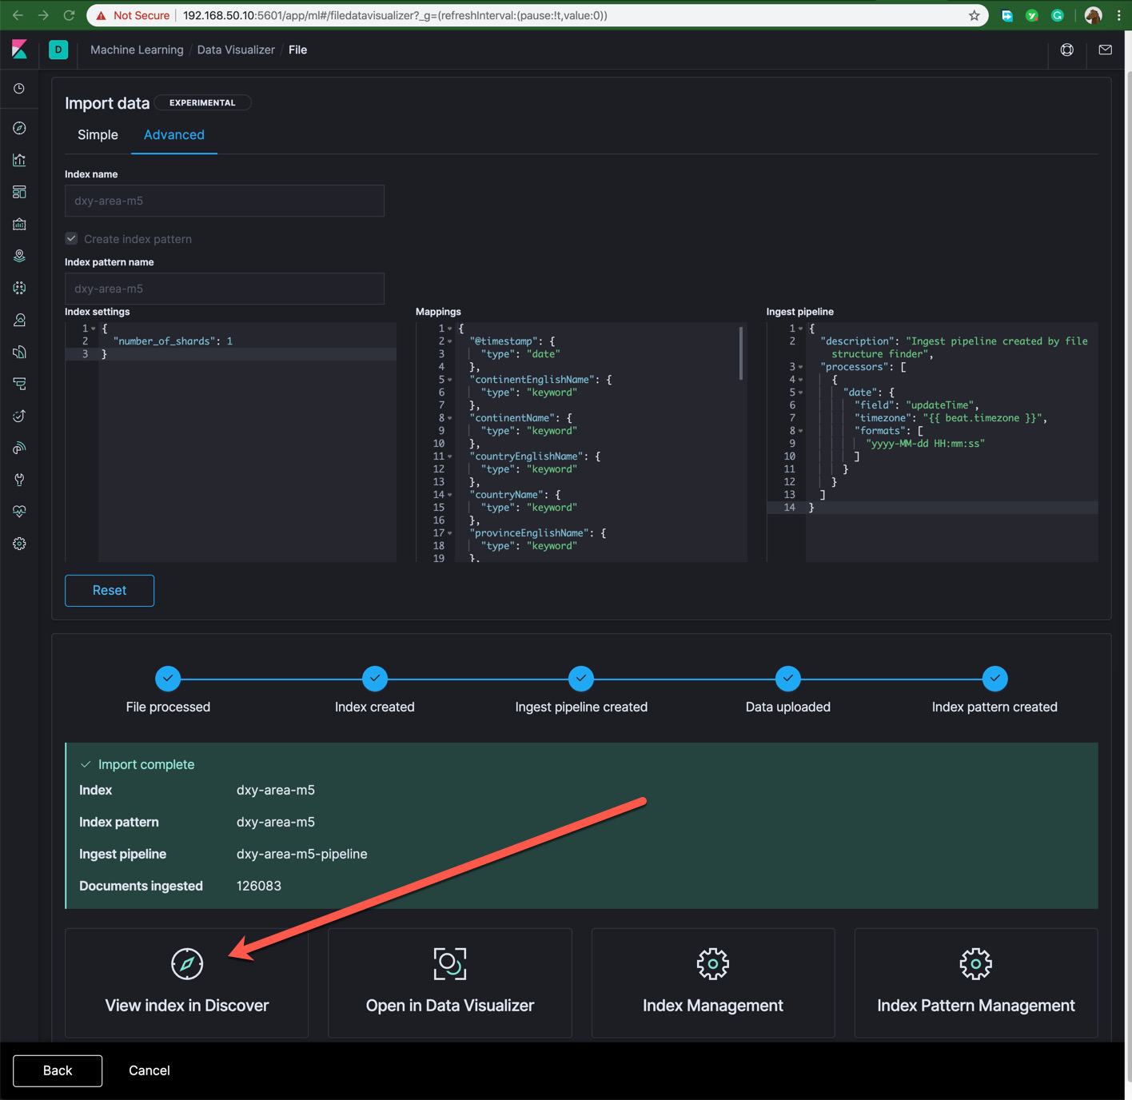Open Dev Tools wrench icon in sidebar
1132x1100 pixels.
point(19,480)
